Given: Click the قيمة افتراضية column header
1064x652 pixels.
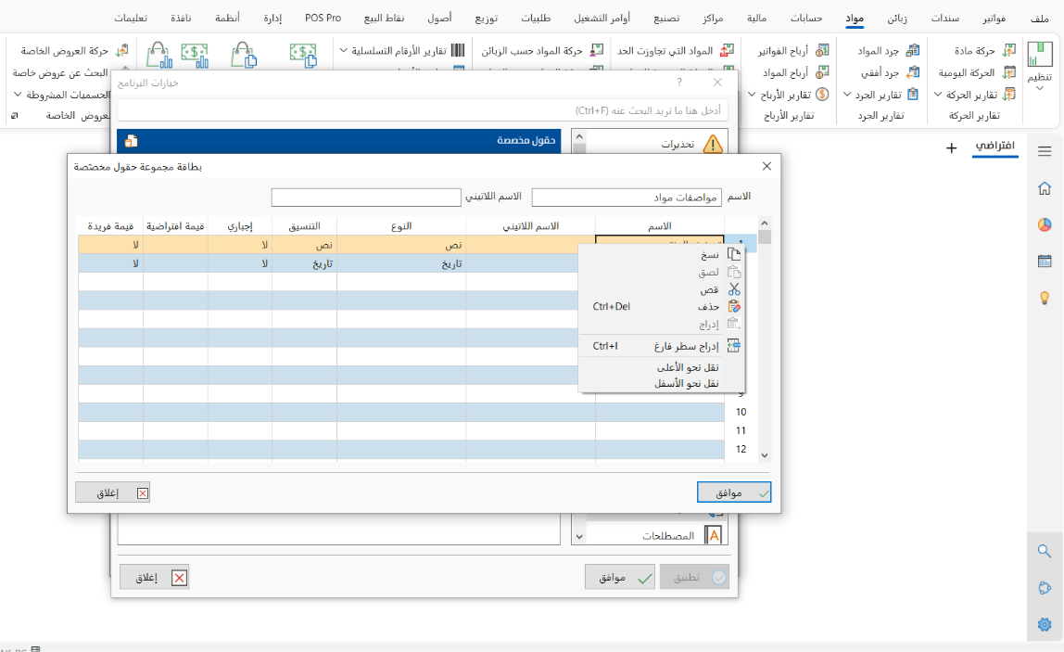Looking at the screenshot, I should [x=175, y=226].
